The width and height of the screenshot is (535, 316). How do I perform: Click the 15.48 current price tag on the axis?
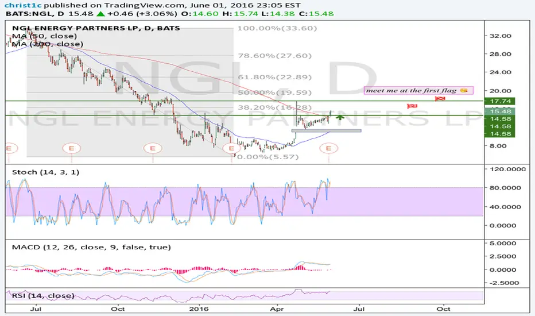500,111
